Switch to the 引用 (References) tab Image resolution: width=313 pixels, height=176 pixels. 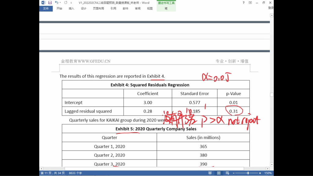(x=113, y=8)
